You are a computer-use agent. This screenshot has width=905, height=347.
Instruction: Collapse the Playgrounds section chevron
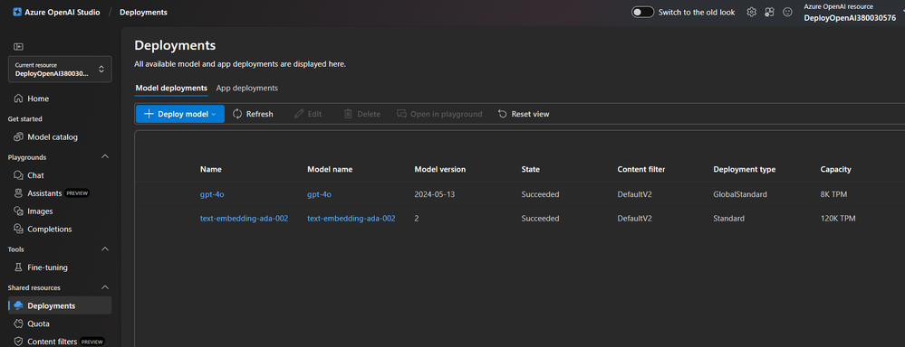(x=105, y=157)
